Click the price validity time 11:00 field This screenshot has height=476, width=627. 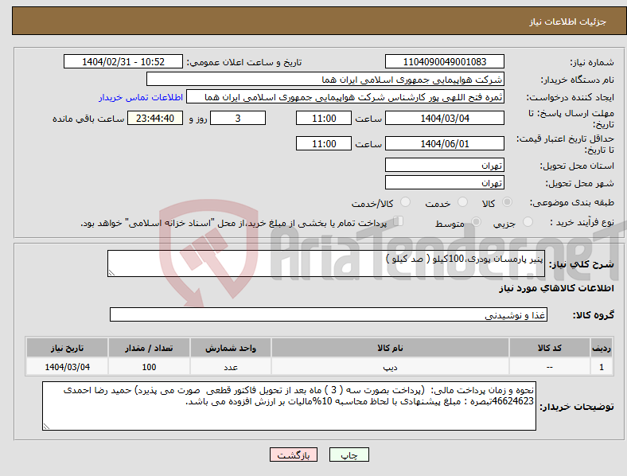tap(324, 143)
